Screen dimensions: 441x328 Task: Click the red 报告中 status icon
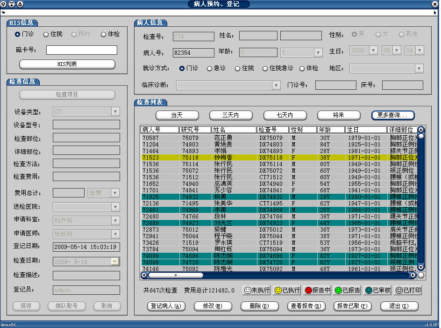click(308, 291)
